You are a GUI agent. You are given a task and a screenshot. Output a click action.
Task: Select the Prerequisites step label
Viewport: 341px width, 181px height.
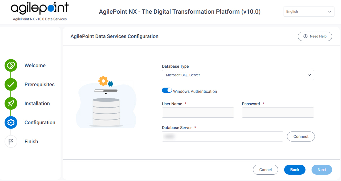coord(39,85)
